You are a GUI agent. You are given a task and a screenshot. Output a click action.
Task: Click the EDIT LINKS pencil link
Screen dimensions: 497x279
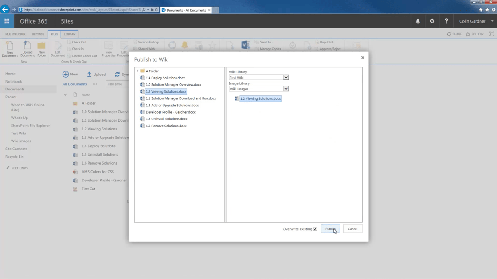click(x=17, y=168)
